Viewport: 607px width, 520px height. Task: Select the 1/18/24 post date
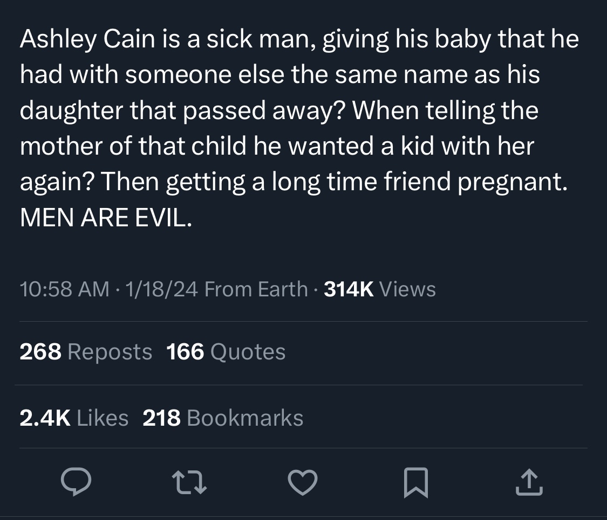pyautogui.click(x=162, y=289)
